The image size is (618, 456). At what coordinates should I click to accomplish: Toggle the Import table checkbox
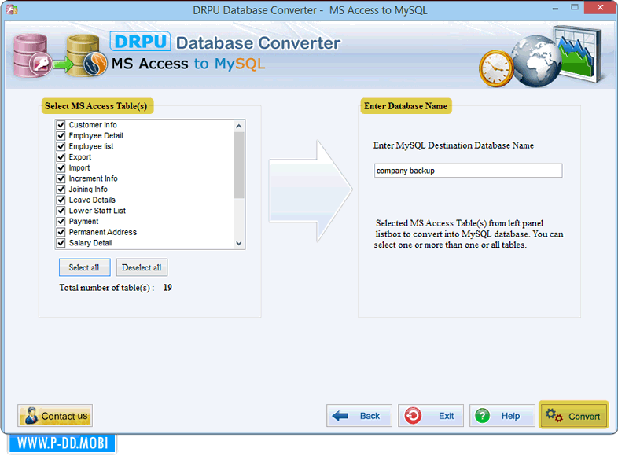(61, 167)
